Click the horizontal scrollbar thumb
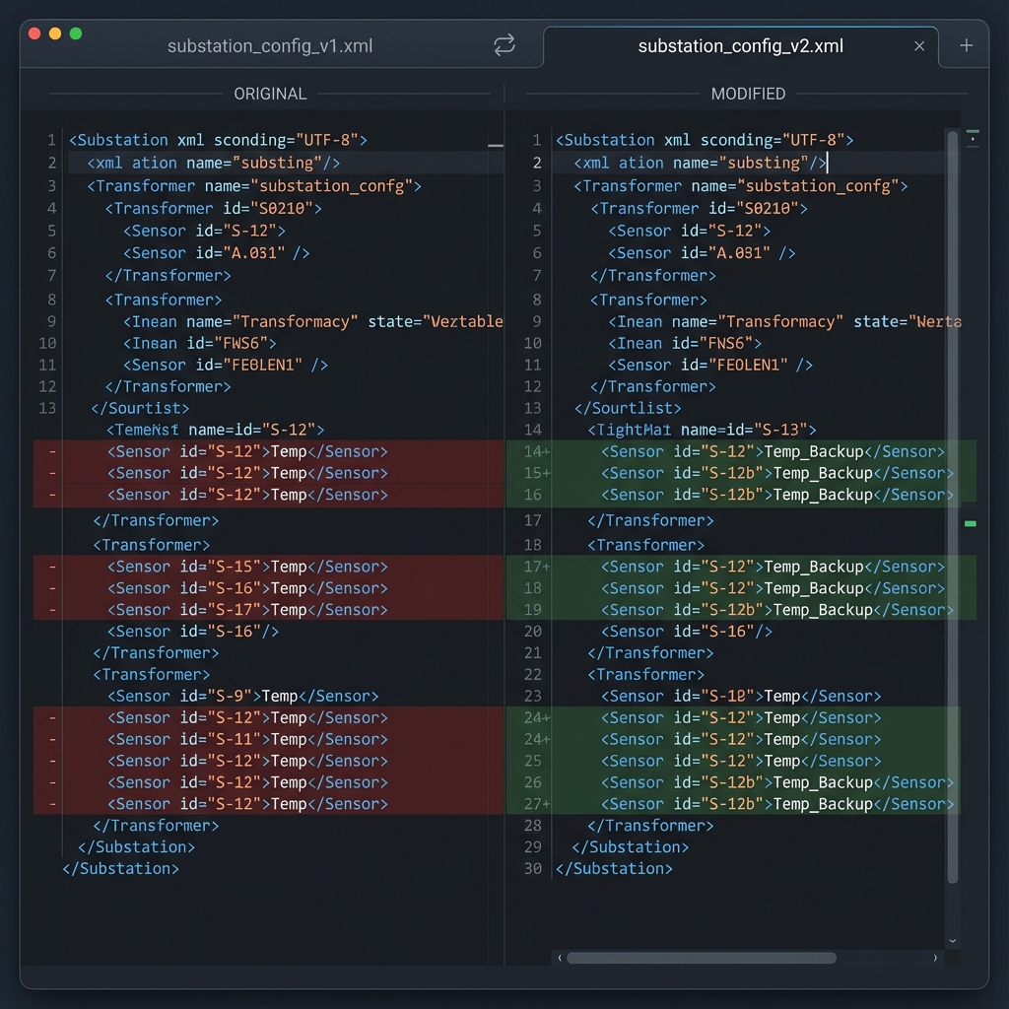The image size is (1009, 1009). [x=701, y=957]
